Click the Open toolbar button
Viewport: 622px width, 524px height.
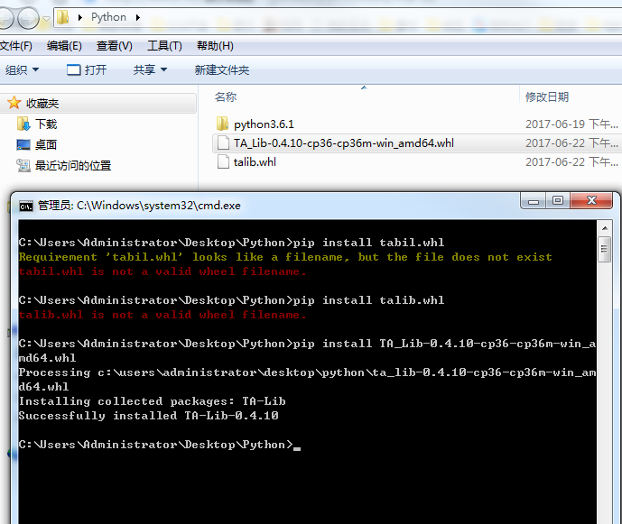(x=87, y=69)
